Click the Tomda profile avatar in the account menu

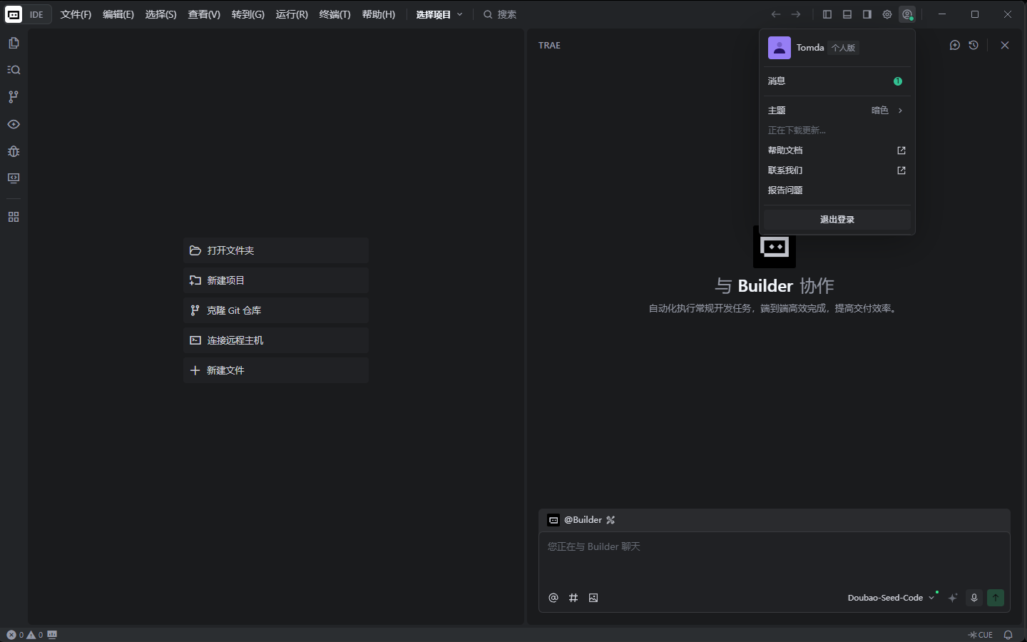(x=780, y=48)
